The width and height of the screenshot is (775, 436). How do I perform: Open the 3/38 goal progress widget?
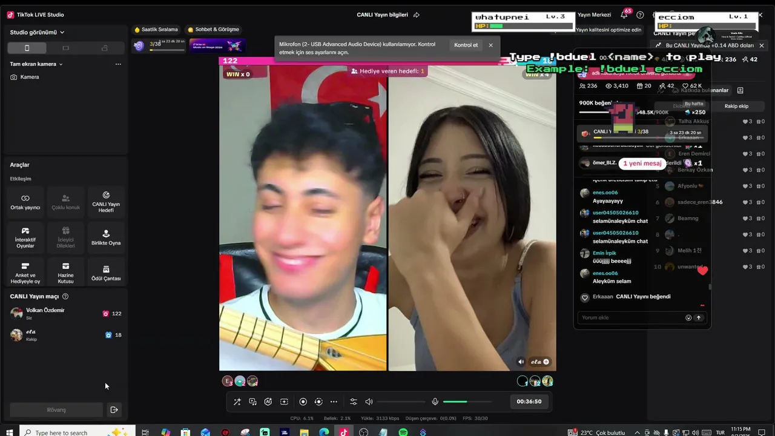pyautogui.click(x=159, y=45)
